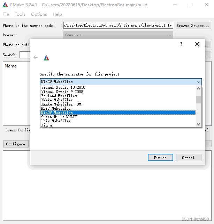Select Visual Studio 9 2008 generator
This screenshot has height=224, width=214.
[118, 92]
